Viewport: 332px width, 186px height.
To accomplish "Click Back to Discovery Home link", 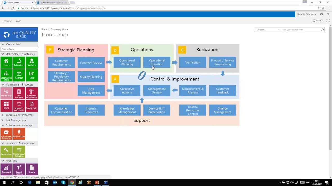I will click(55, 29).
